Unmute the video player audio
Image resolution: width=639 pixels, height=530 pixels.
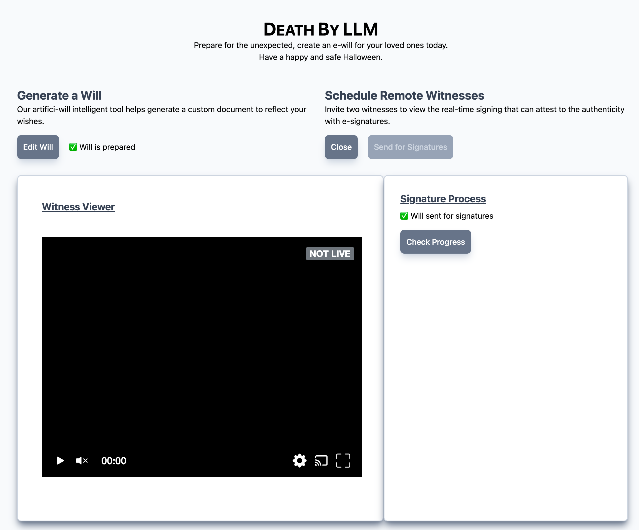coord(82,460)
